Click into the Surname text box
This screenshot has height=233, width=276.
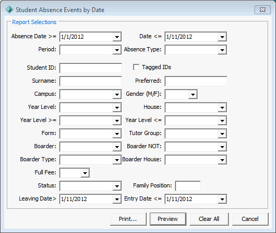[x=91, y=81]
